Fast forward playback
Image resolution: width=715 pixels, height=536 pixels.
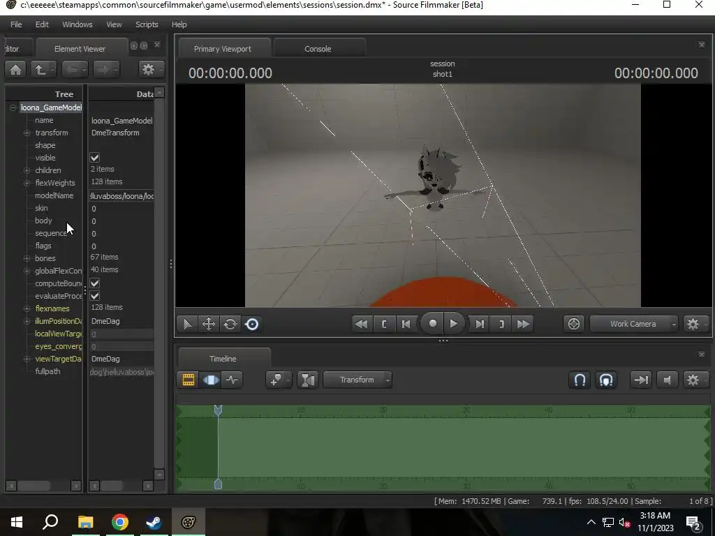[523, 324]
